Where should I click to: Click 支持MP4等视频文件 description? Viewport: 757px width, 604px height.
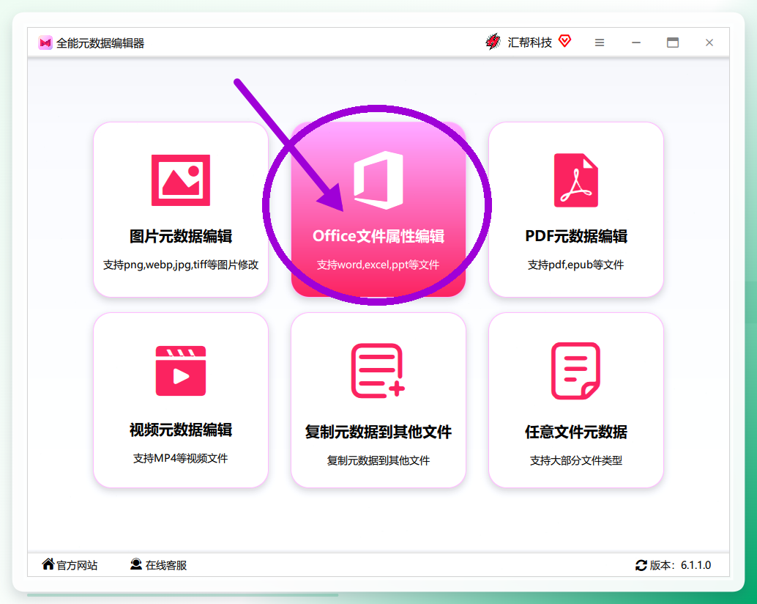pyautogui.click(x=181, y=458)
